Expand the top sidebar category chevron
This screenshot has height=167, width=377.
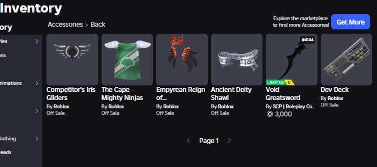pyautogui.click(x=37, y=41)
